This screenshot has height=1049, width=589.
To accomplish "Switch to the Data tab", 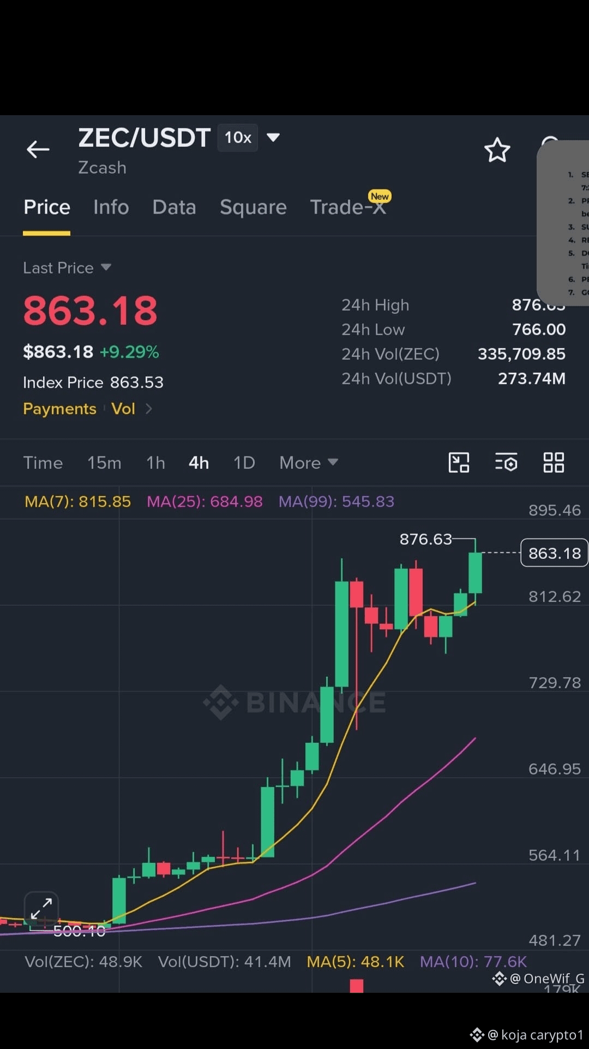I will [x=174, y=207].
